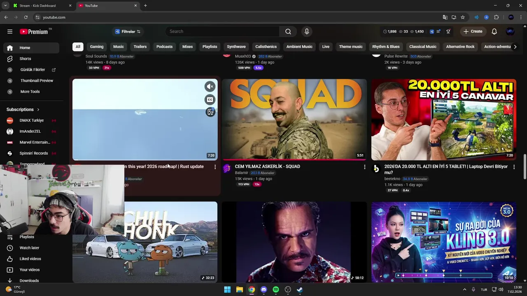Viewport: 527px width, 296px height.
Task: Open the Chrome extensions puzzle icon
Action: coord(496,17)
